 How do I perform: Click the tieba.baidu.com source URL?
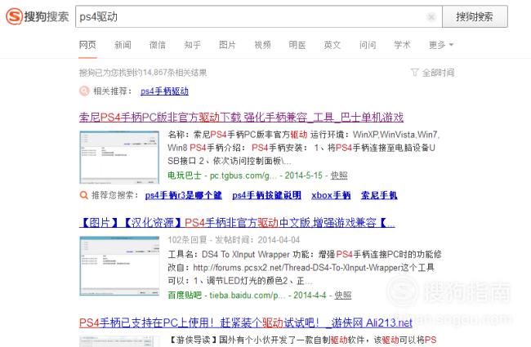(248, 296)
